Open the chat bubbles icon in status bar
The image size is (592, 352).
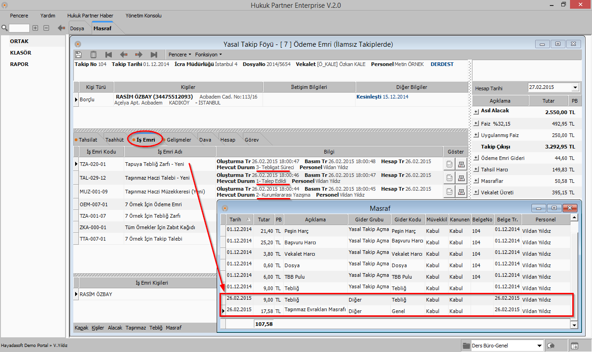[552, 346]
